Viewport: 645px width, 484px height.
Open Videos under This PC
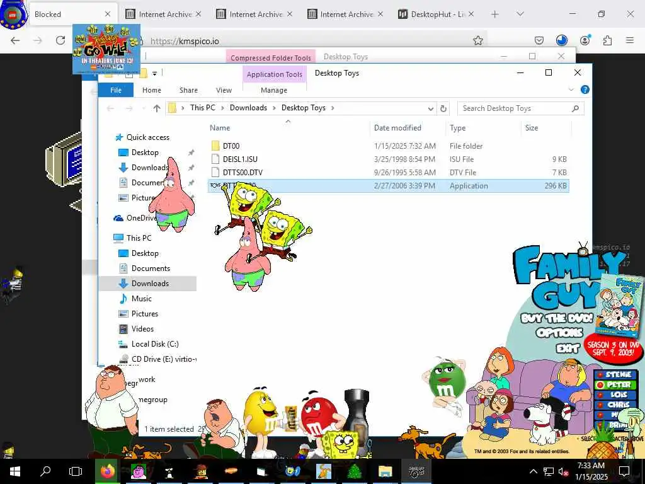click(142, 329)
